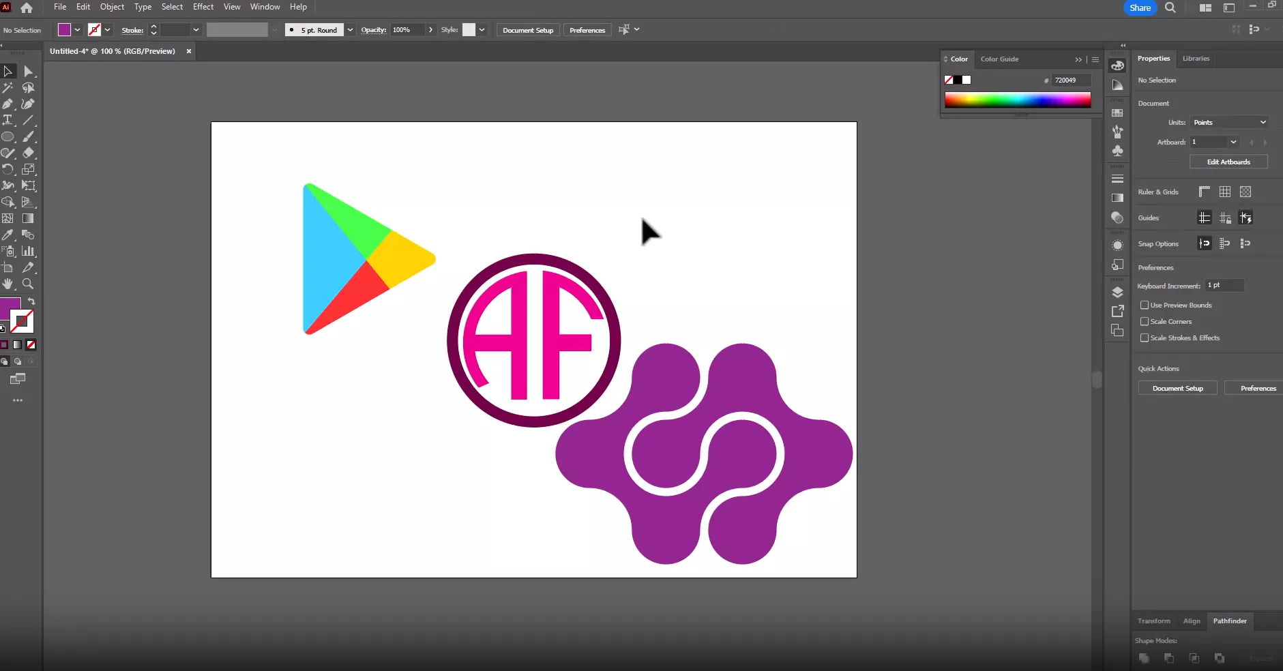This screenshot has width=1283, height=671.
Task: Open the Color panel options menu
Action: click(1095, 59)
